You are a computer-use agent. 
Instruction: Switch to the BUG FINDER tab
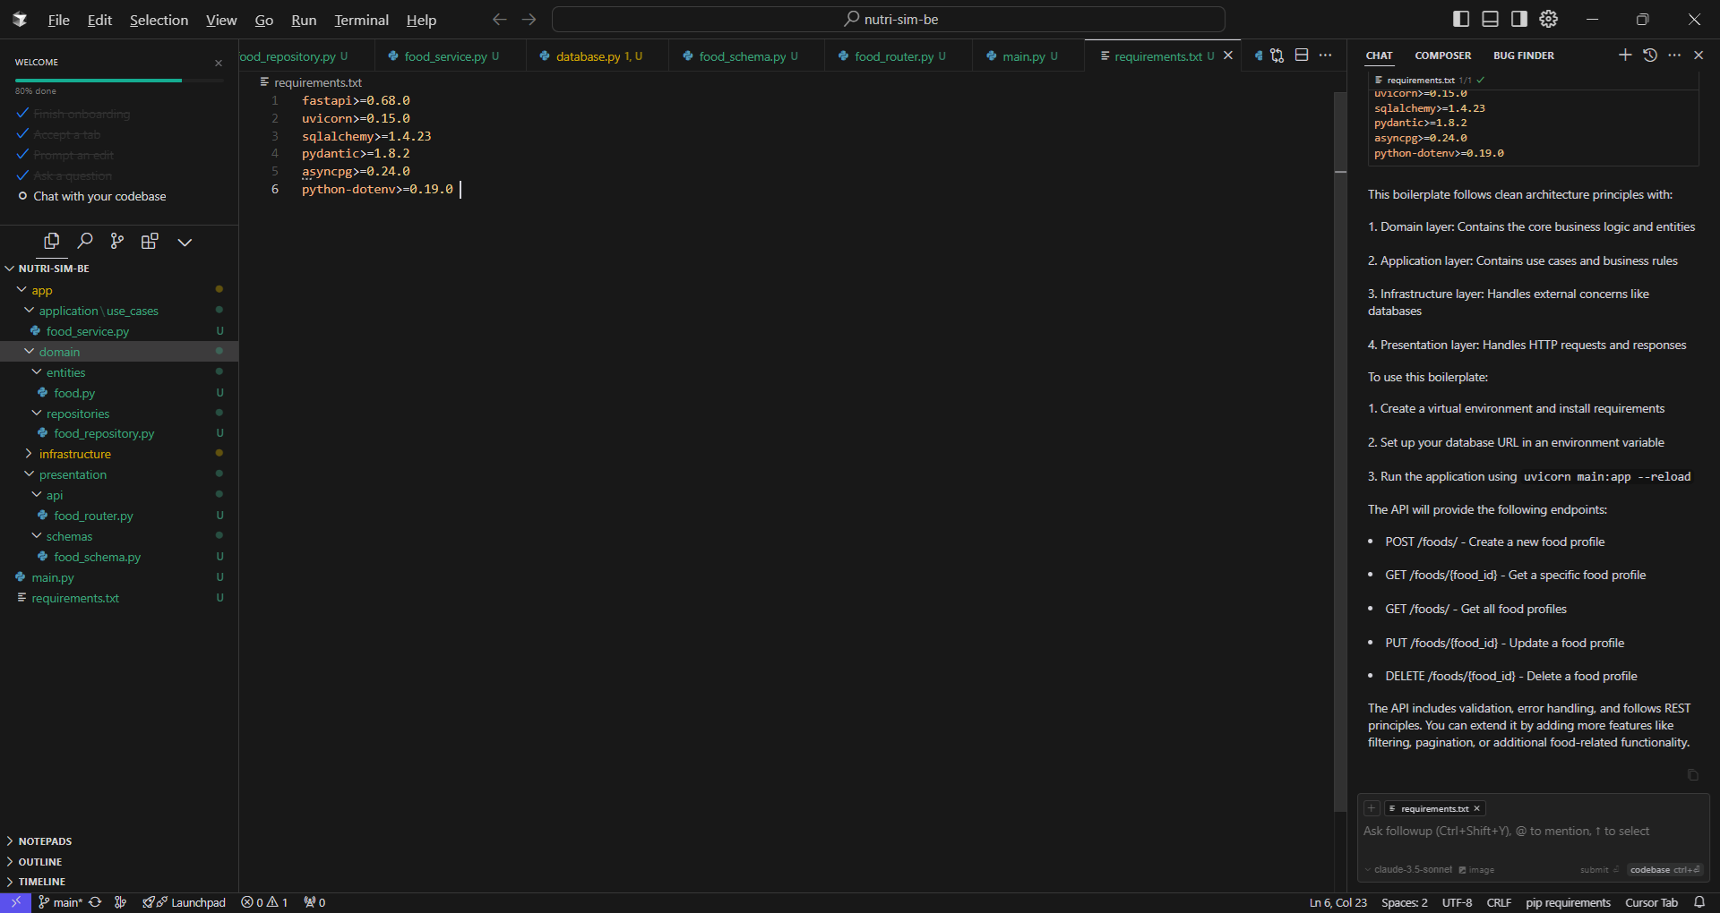1524,55
